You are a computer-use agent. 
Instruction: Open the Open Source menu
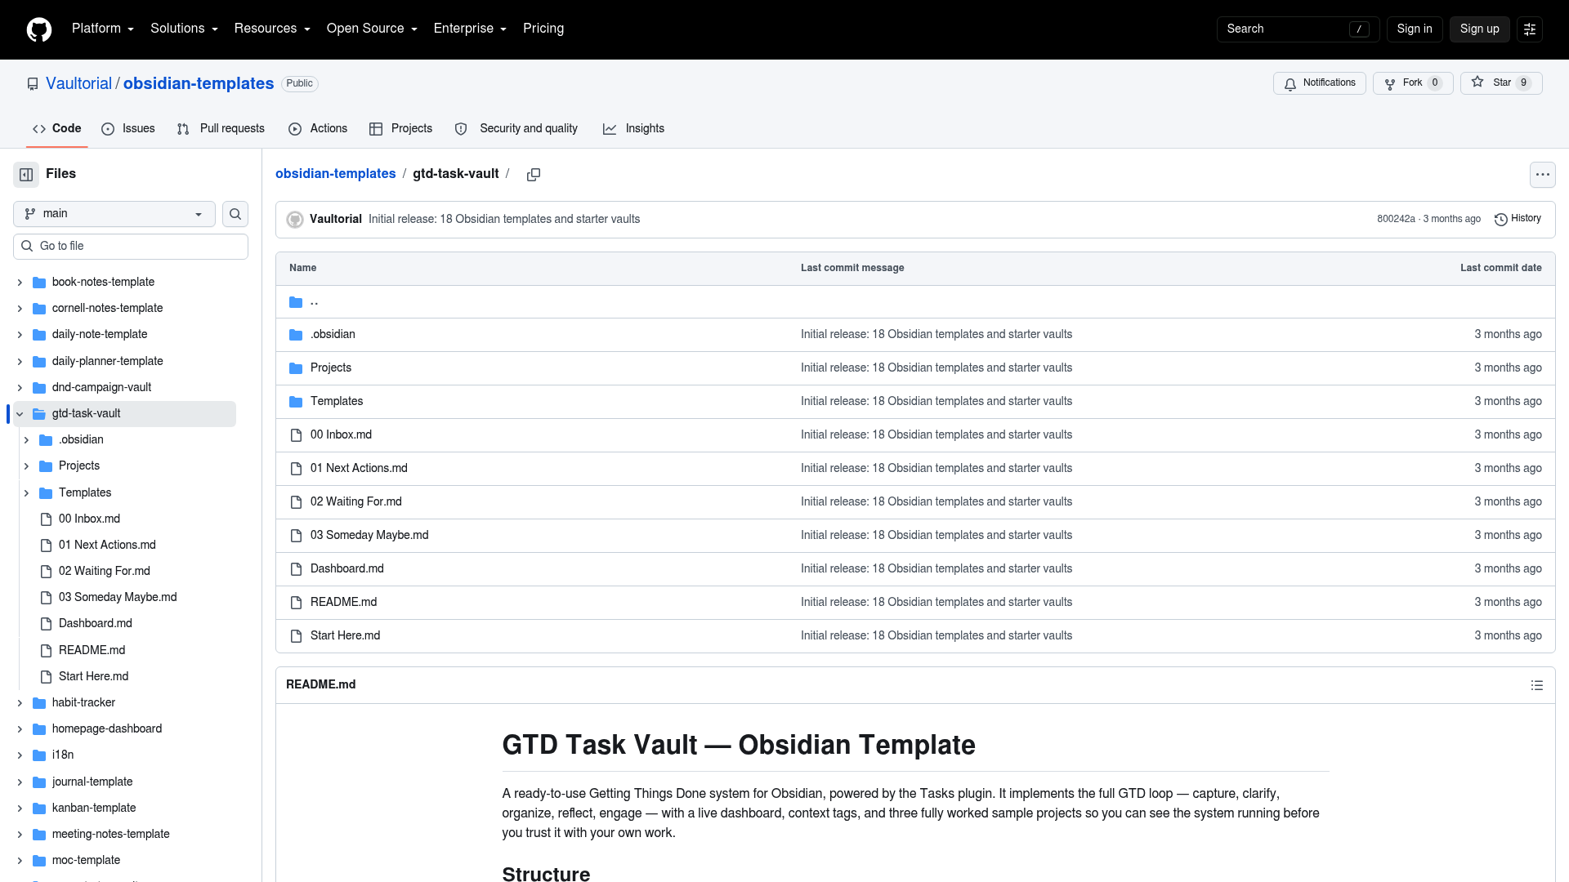pos(372,29)
